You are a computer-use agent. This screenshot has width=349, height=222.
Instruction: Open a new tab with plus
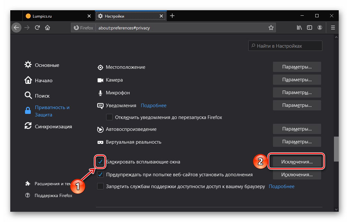pyautogui.click(x=172, y=16)
